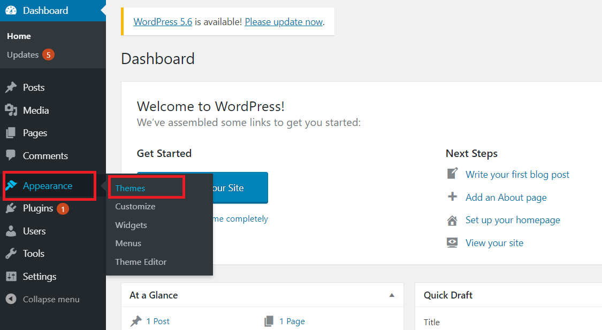Collapse the At a Glance panel

click(x=392, y=295)
